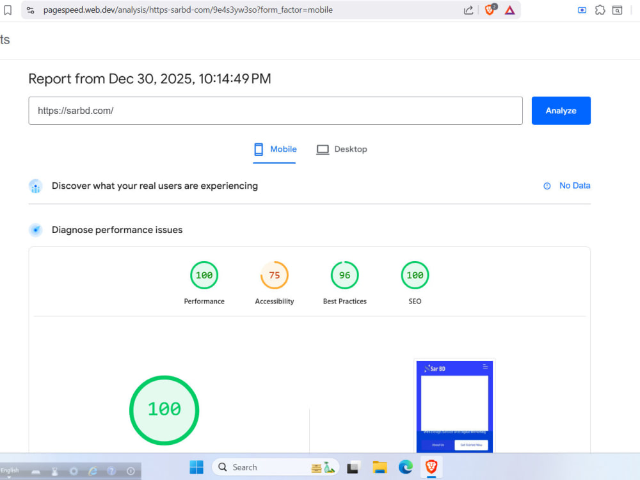The height and width of the screenshot is (480, 640).
Task: Click Discover what your real users are experiencing
Action: pyautogui.click(x=155, y=186)
